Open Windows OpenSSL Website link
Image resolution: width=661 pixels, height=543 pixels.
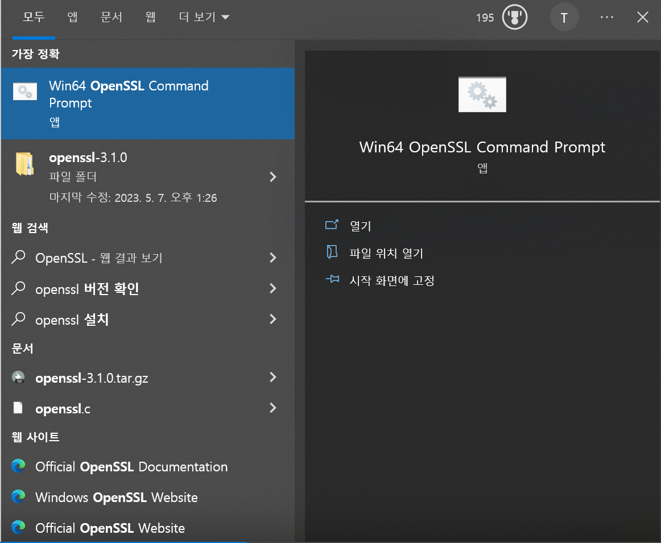pyautogui.click(x=147, y=498)
